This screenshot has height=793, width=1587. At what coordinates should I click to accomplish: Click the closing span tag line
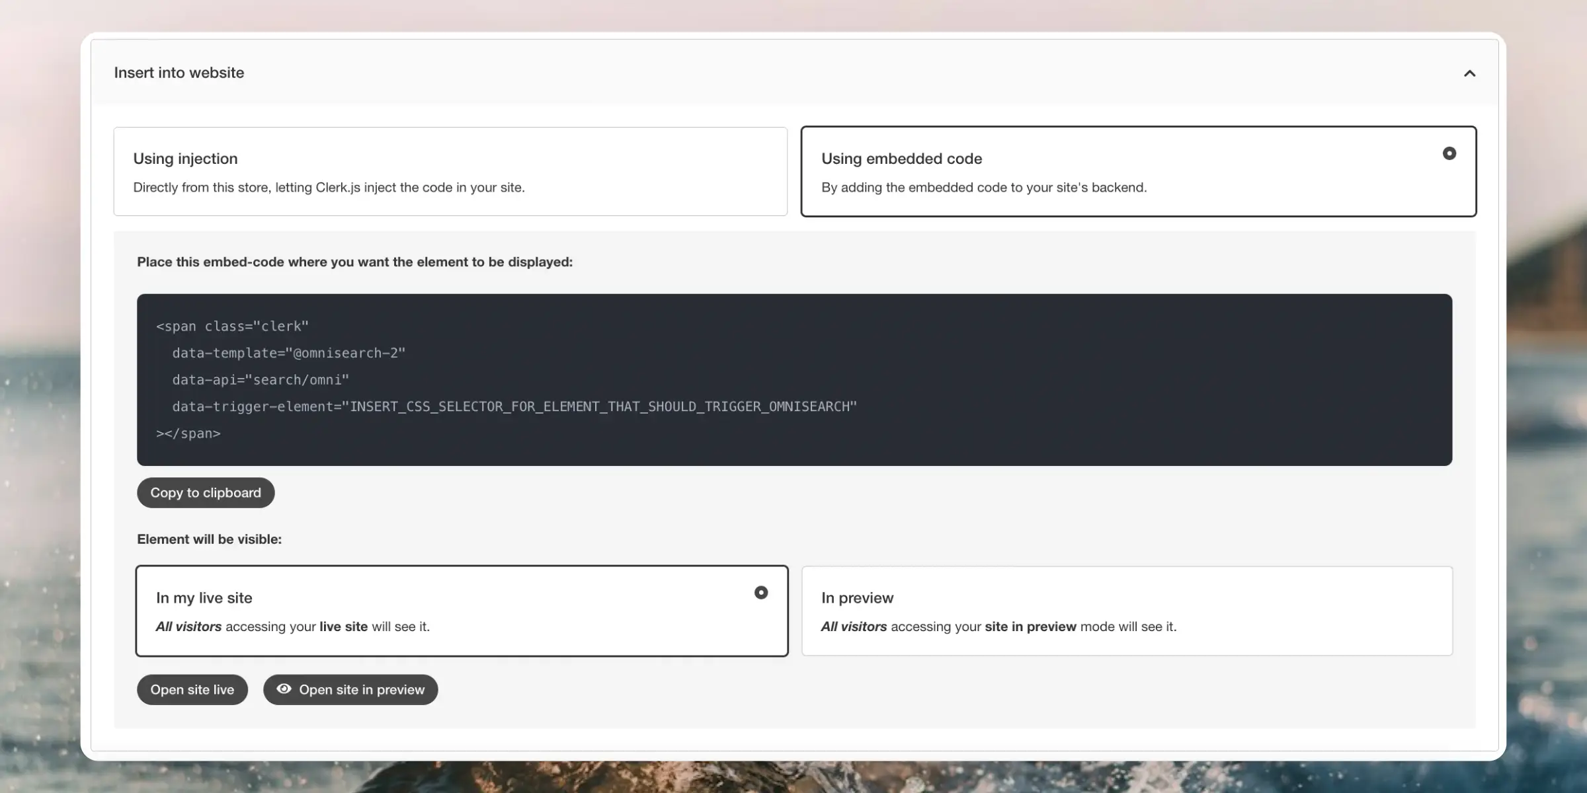pos(188,434)
